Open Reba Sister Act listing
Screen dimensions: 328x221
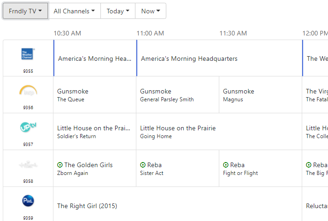pos(178,169)
